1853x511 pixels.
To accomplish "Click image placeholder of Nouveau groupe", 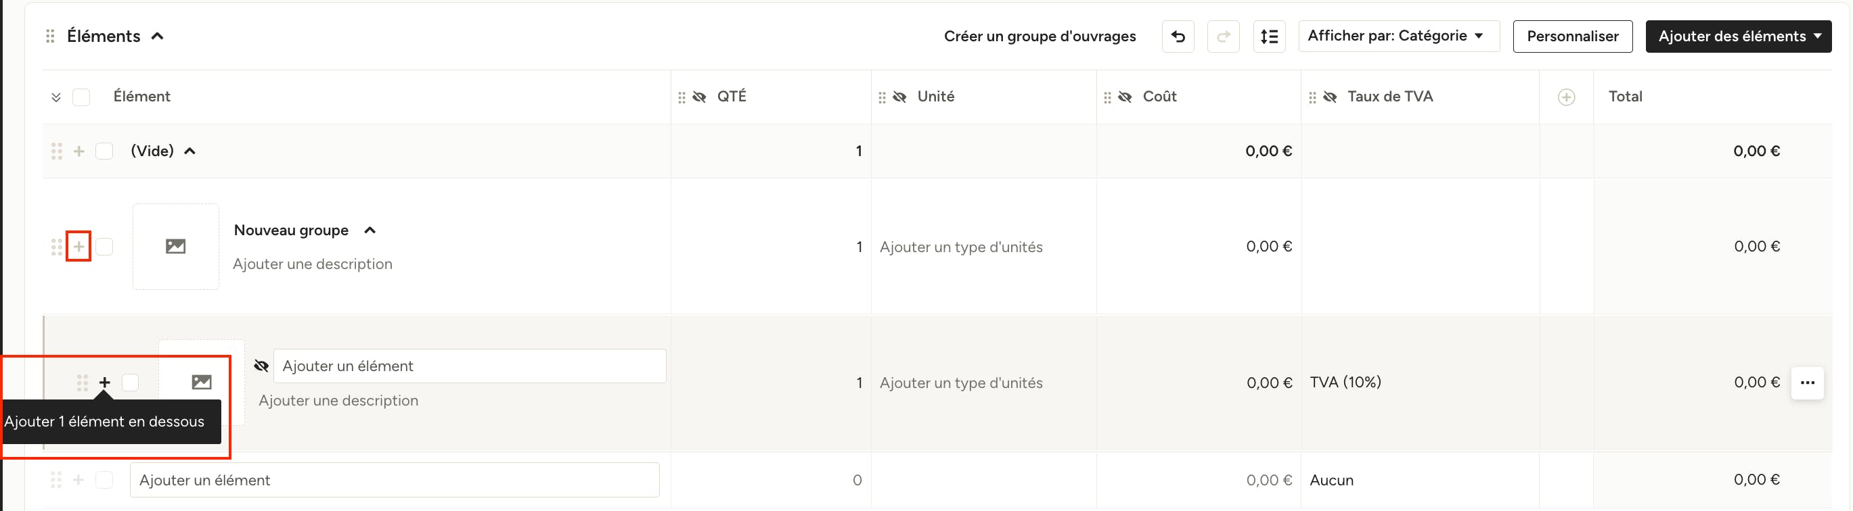I will point(175,247).
